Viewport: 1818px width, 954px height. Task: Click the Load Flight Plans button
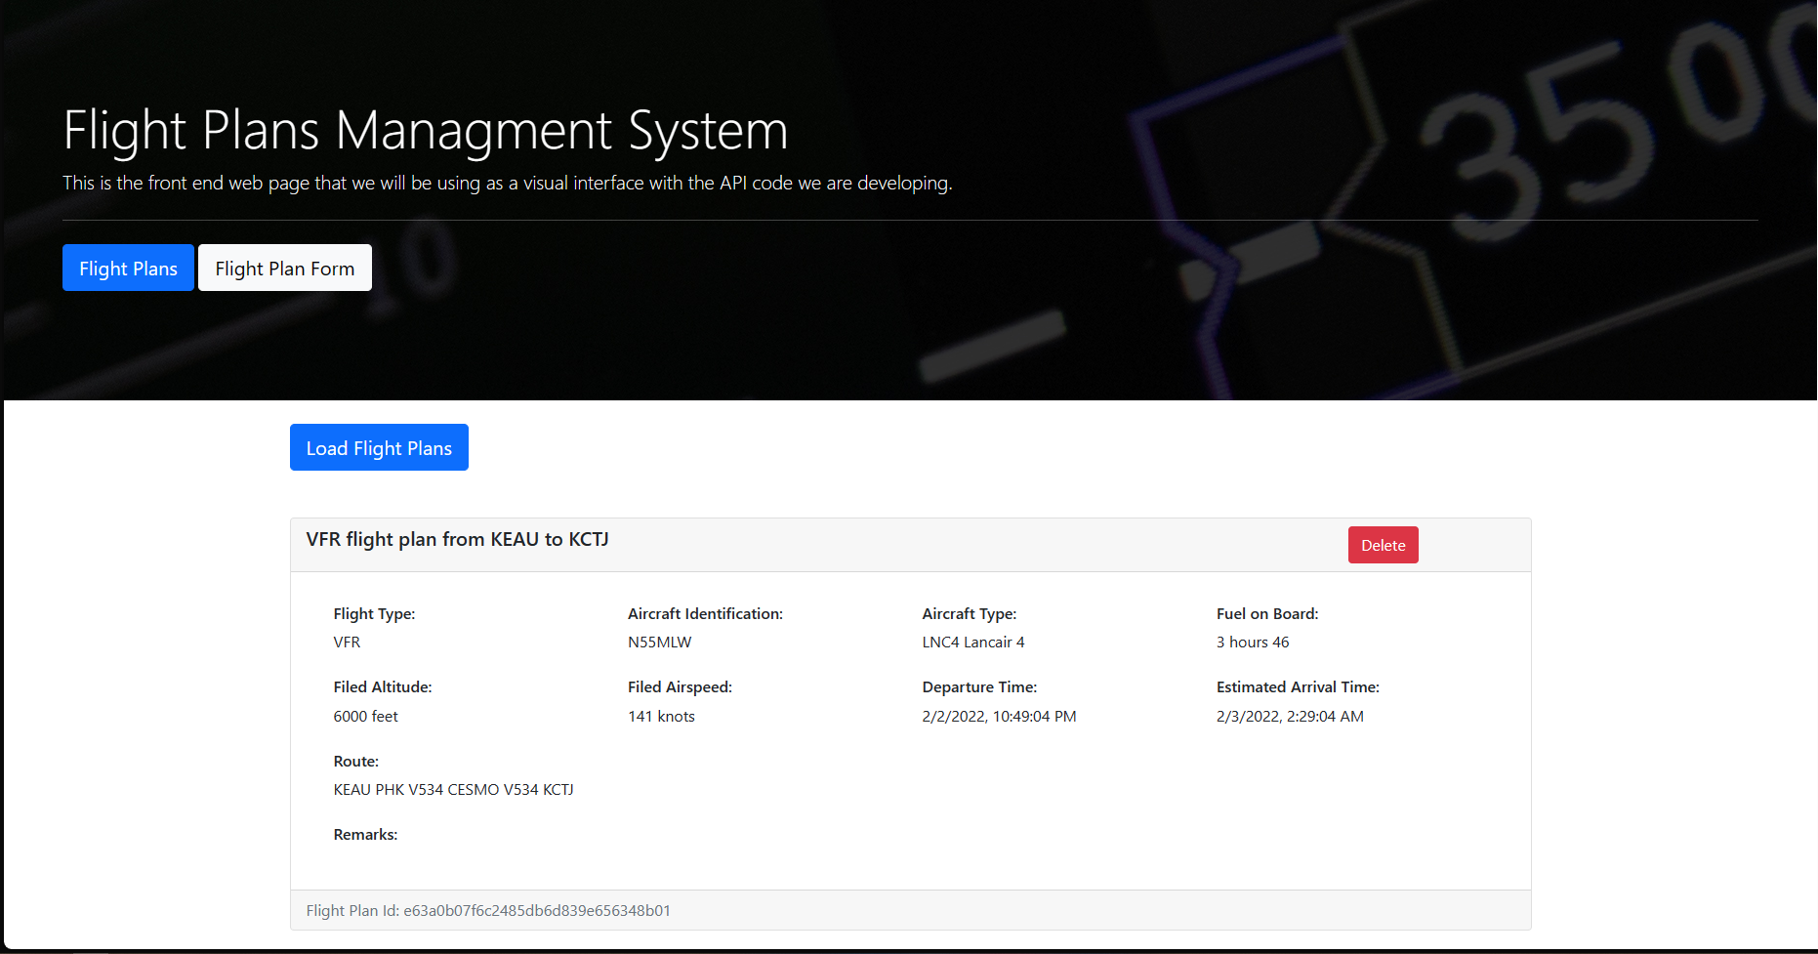(378, 447)
